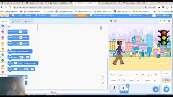Switch to large stage layout
This screenshot has width=173, height=97.
tap(164, 21)
